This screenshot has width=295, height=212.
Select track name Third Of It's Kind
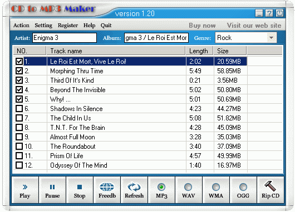[x=72, y=80]
